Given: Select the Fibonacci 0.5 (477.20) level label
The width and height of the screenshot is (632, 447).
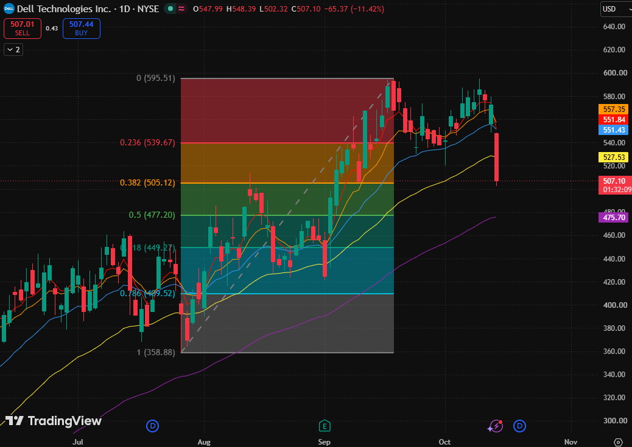Looking at the screenshot, I should pos(152,215).
